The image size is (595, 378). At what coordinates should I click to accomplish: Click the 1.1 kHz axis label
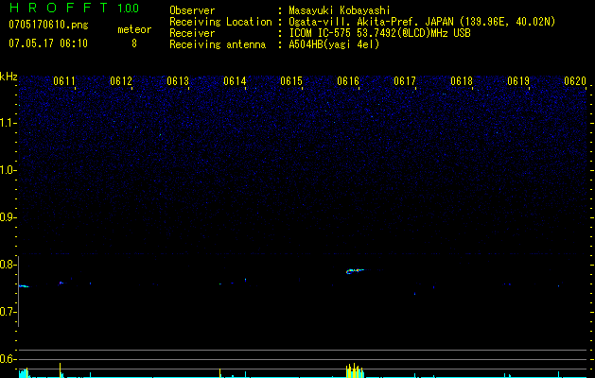(9, 123)
